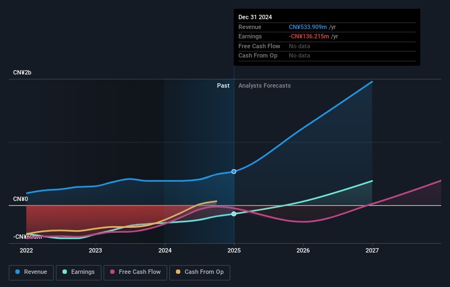Click the CN¥0 y-axis label
450x287 pixels.
(20, 199)
